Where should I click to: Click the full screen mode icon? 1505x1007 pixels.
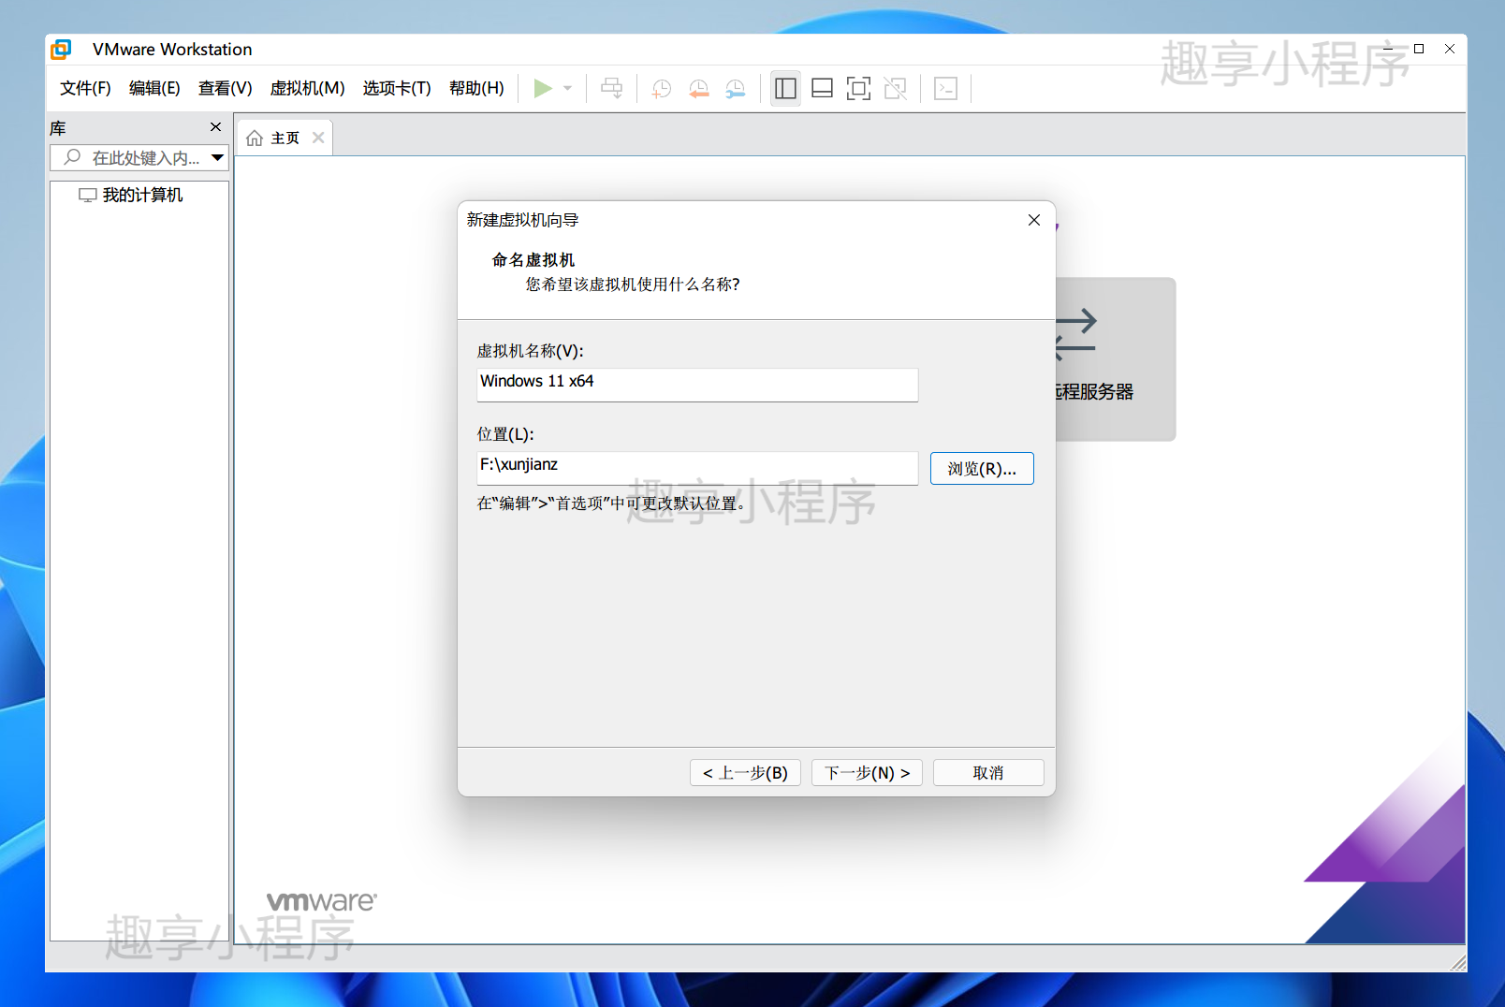click(858, 89)
